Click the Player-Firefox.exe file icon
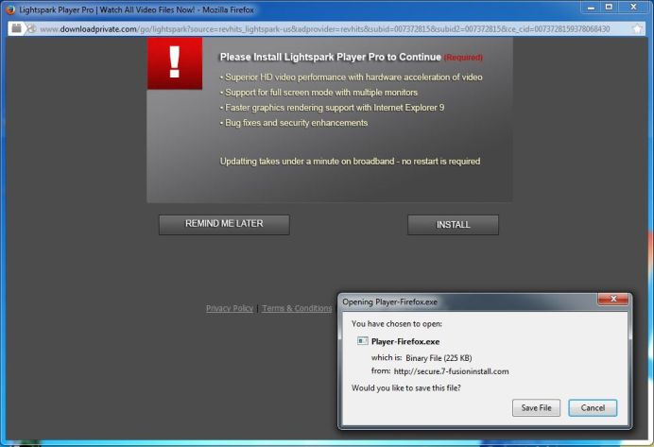This screenshot has width=654, height=447. click(363, 341)
